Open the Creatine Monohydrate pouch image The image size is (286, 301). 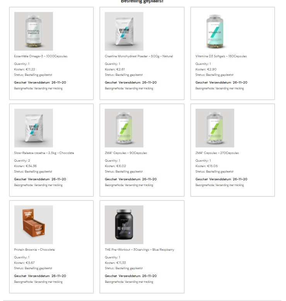(124, 31)
